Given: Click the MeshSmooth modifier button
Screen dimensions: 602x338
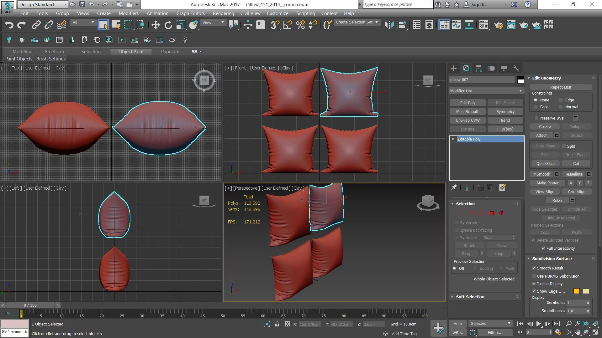Looking at the screenshot, I should pyautogui.click(x=467, y=112).
